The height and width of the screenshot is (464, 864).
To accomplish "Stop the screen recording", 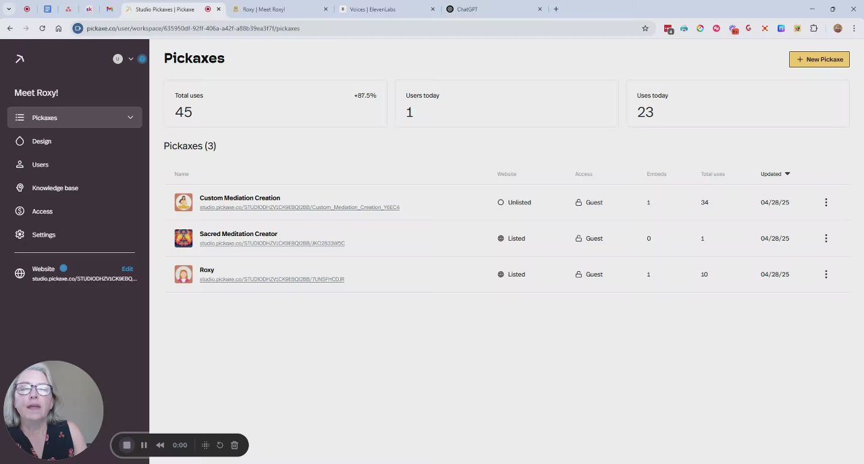I will coord(126,445).
